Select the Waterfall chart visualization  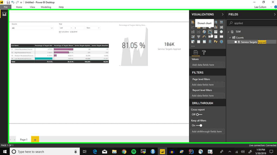[x=193, y=32]
